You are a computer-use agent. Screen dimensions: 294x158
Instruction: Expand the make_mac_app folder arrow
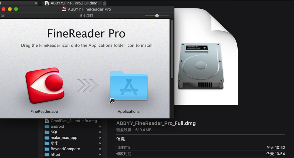pyautogui.click(x=100, y=138)
